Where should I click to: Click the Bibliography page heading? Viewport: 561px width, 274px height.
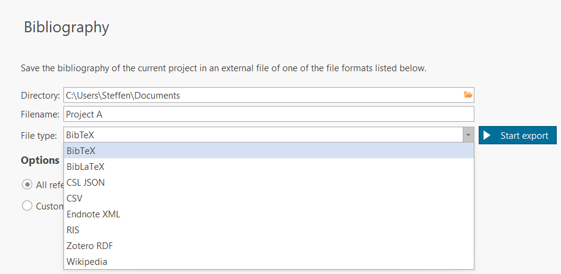click(66, 27)
